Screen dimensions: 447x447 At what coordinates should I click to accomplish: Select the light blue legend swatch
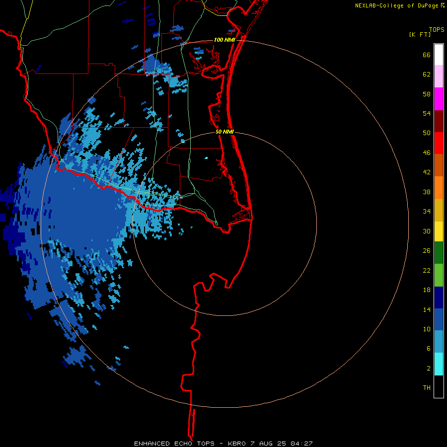click(439, 342)
